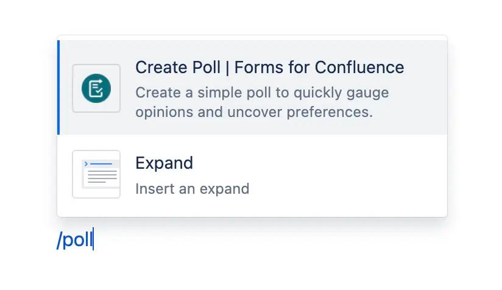Click the gray text lines inside Expand icon
The image size is (502, 290).
[x=101, y=177]
